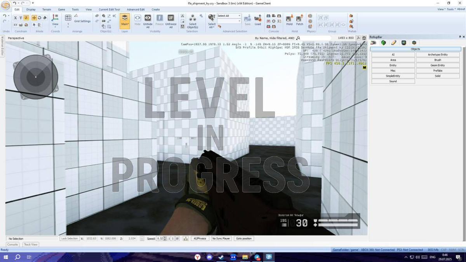Click the Archetype Entity button
This screenshot has width=466, height=262.
[x=438, y=55]
